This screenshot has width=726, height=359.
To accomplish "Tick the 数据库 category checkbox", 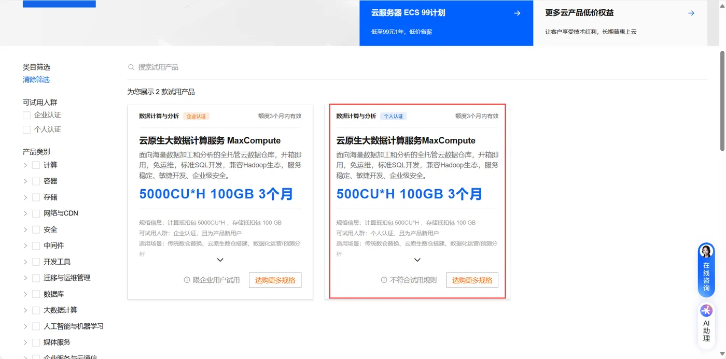I will pos(36,294).
